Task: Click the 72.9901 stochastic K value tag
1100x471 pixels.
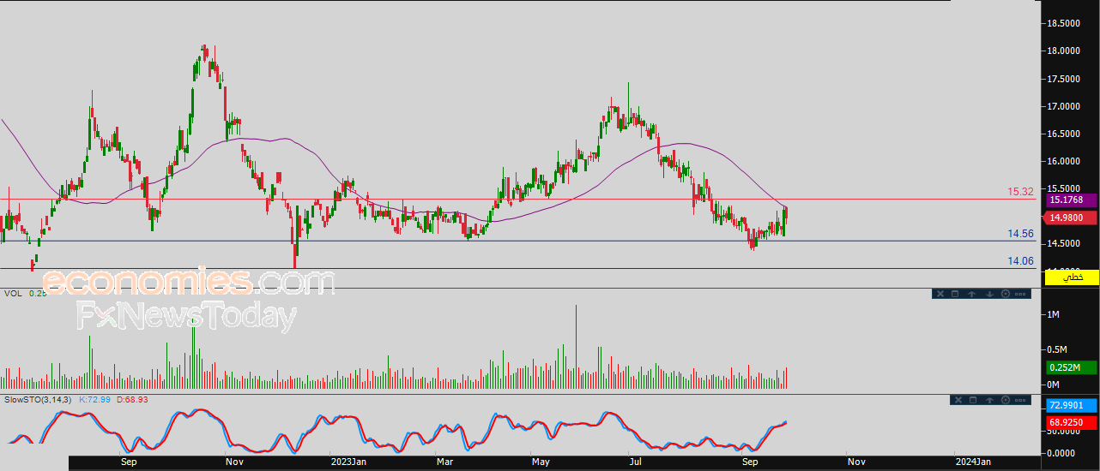Action: click(1072, 404)
